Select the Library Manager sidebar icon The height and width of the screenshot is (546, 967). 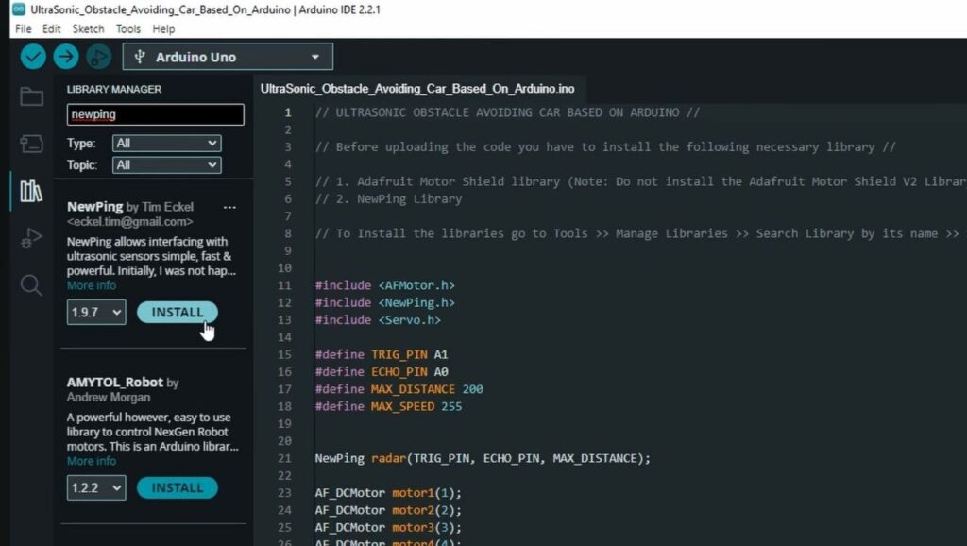click(31, 191)
